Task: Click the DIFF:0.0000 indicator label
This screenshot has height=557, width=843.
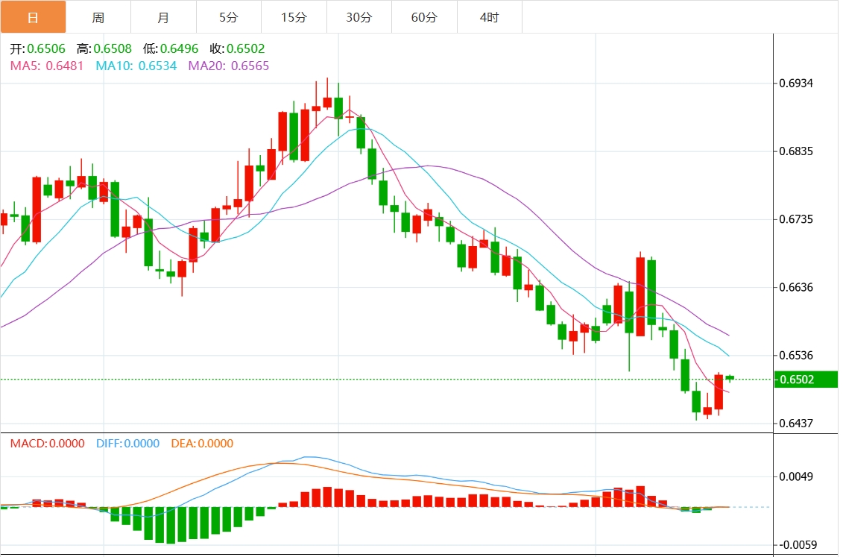Action: pyautogui.click(x=128, y=444)
